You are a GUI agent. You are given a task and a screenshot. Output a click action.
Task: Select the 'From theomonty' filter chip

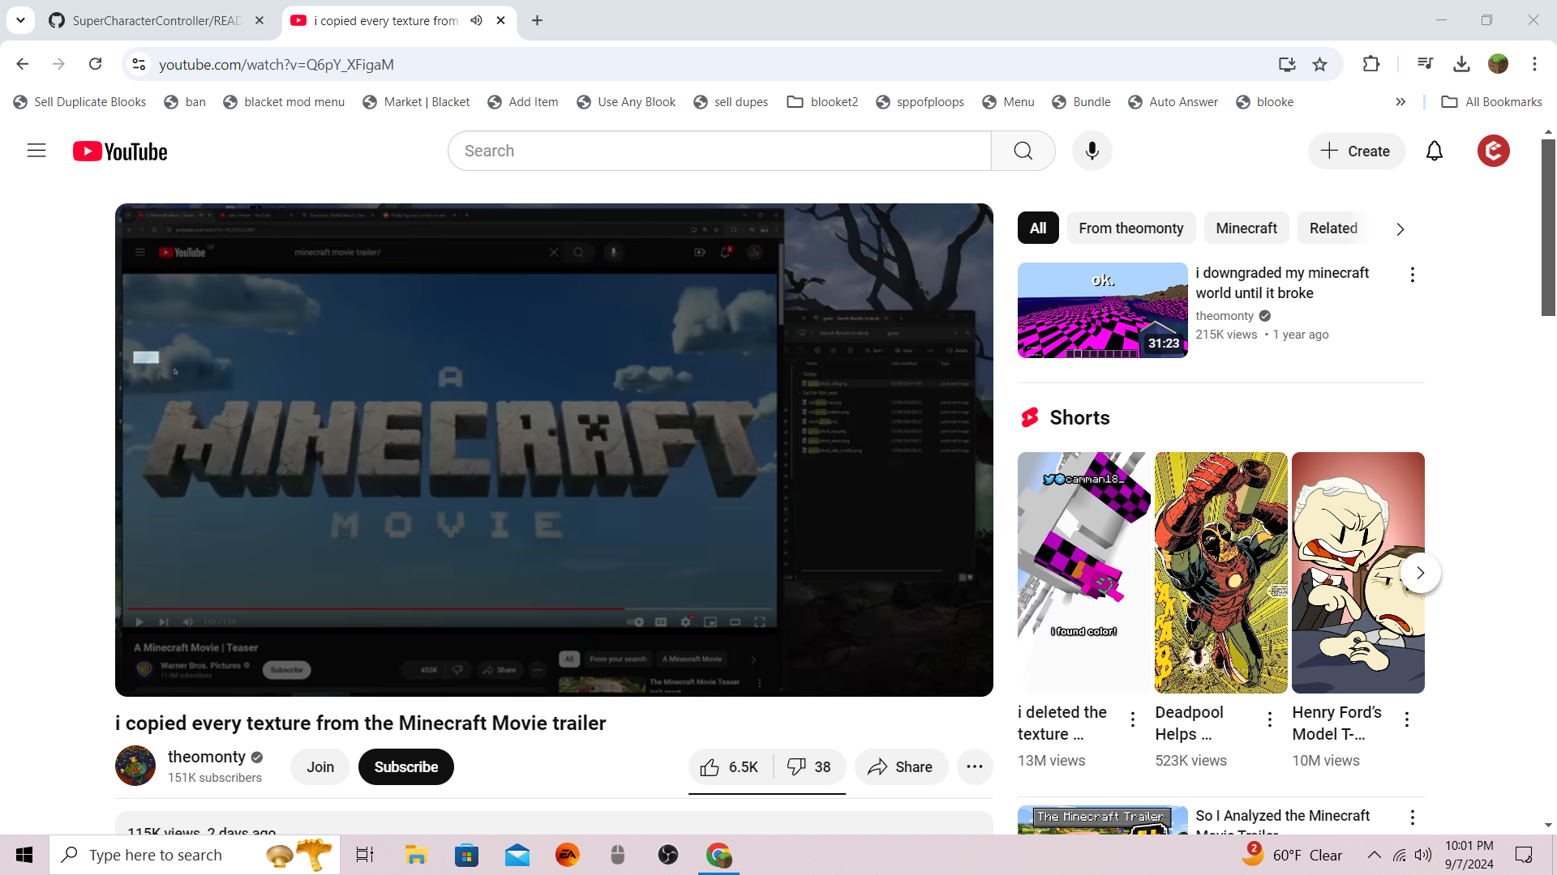(x=1130, y=228)
